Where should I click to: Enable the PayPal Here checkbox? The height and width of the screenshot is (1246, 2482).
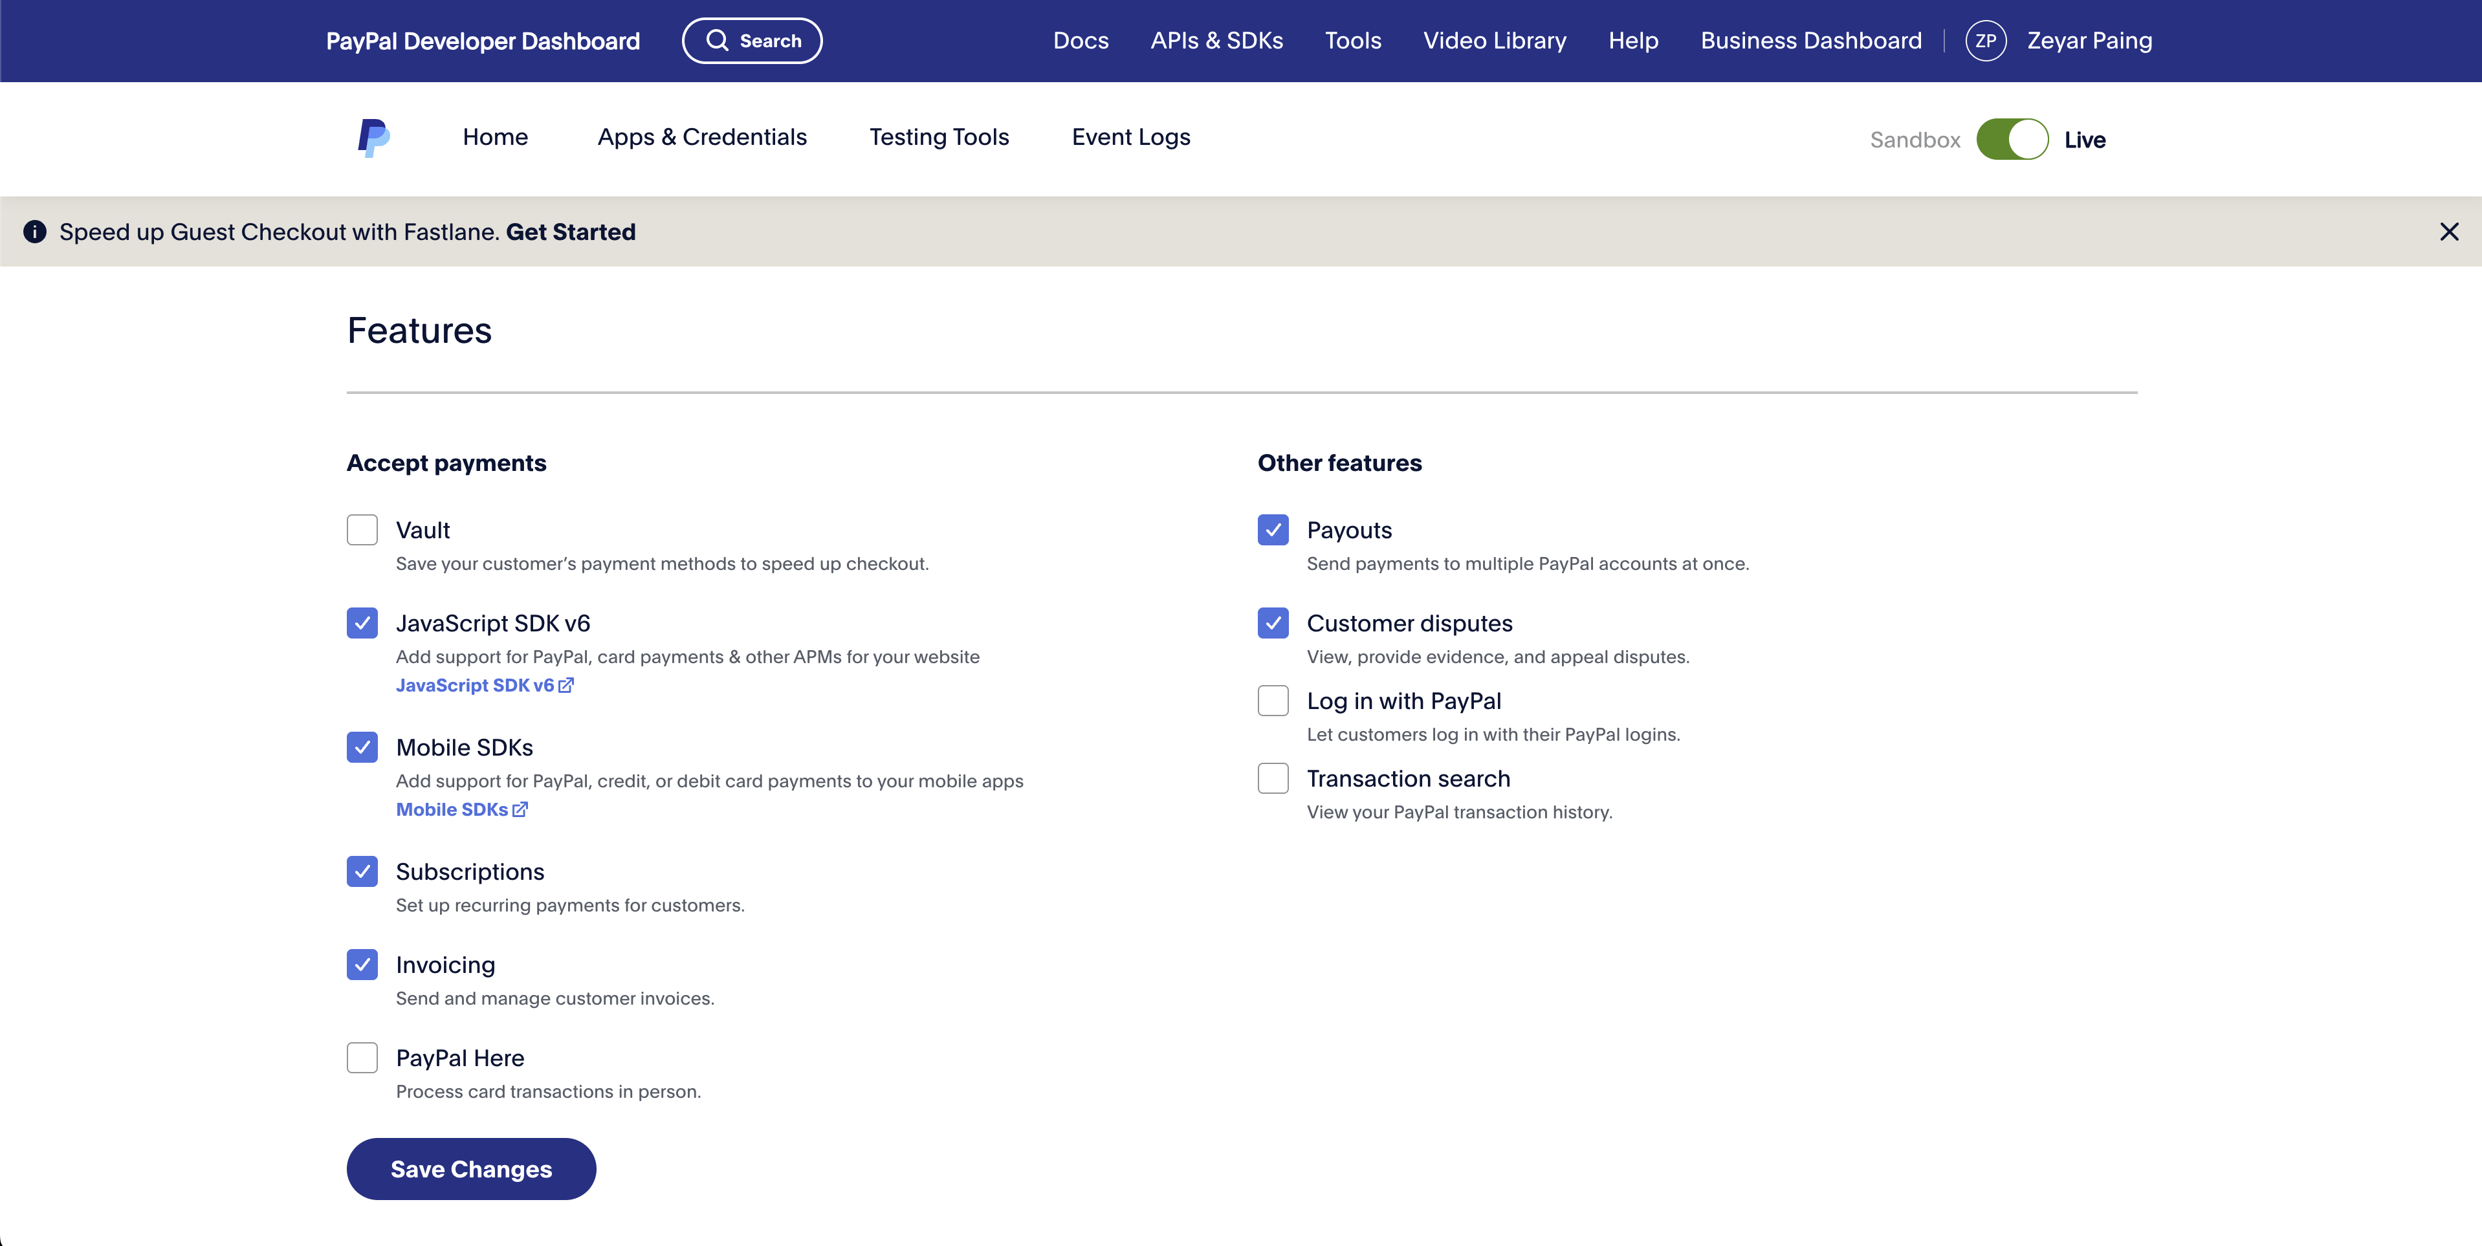[x=362, y=1058]
